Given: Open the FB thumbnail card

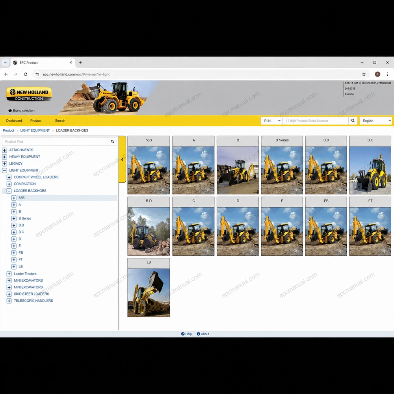Looking at the screenshot, I should [x=326, y=226].
